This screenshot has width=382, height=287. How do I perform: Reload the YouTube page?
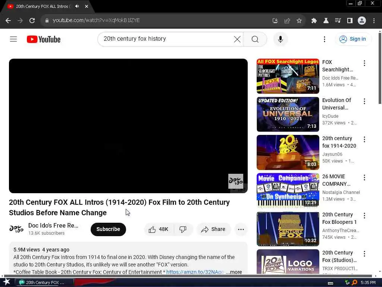click(x=32, y=21)
